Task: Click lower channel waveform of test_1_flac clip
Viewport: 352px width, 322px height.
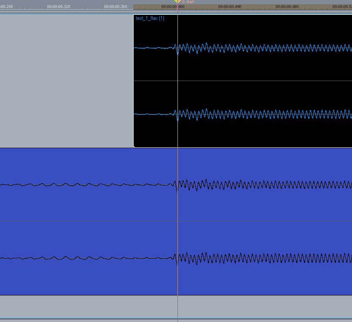Action: pos(253,114)
